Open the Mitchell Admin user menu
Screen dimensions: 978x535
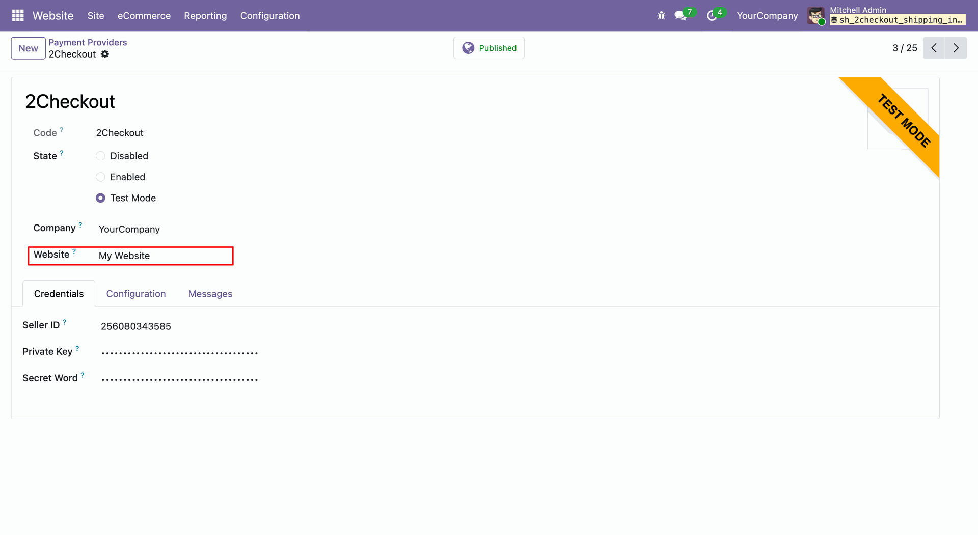[x=886, y=15]
